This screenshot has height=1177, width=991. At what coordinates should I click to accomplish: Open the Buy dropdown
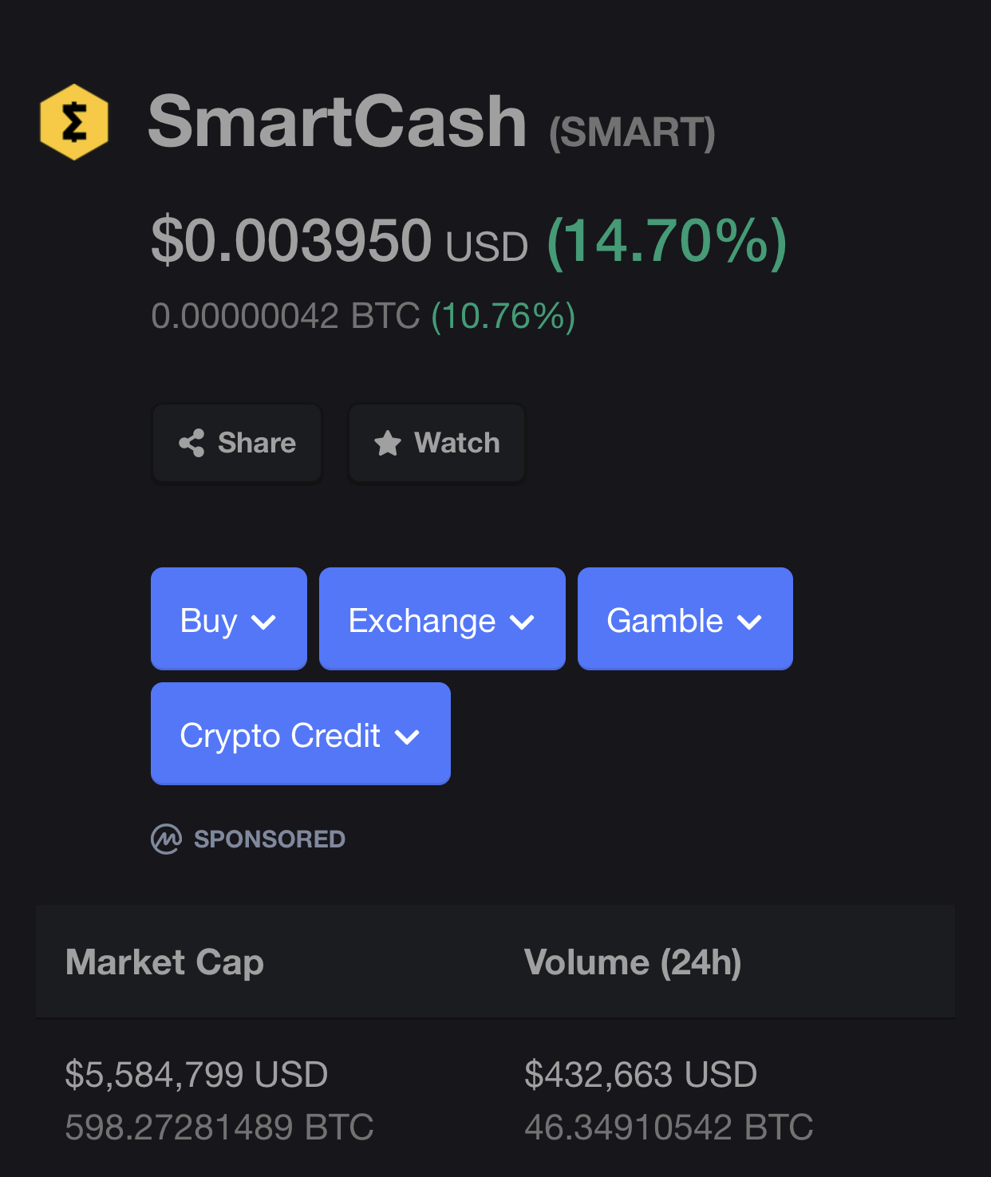pos(229,619)
